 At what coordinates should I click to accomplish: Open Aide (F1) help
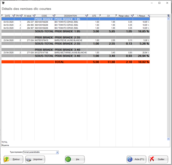tap(136, 159)
